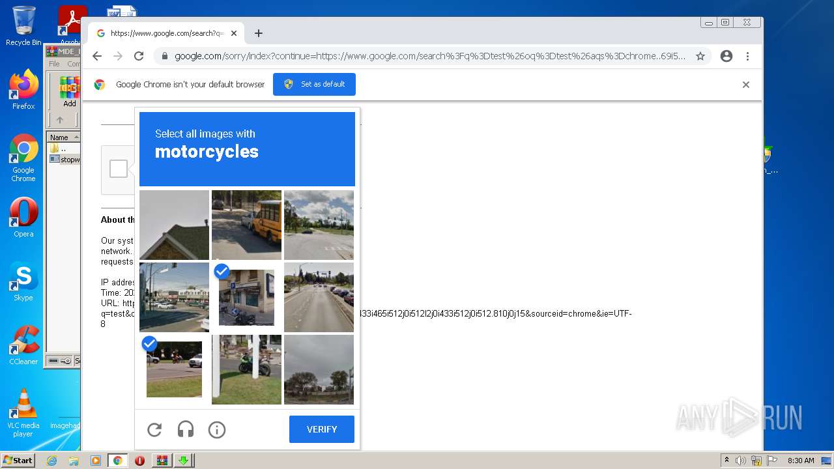Launch Internet Explorer from taskbar
The height and width of the screenshot is (469, 834).
tap(51, 461)
